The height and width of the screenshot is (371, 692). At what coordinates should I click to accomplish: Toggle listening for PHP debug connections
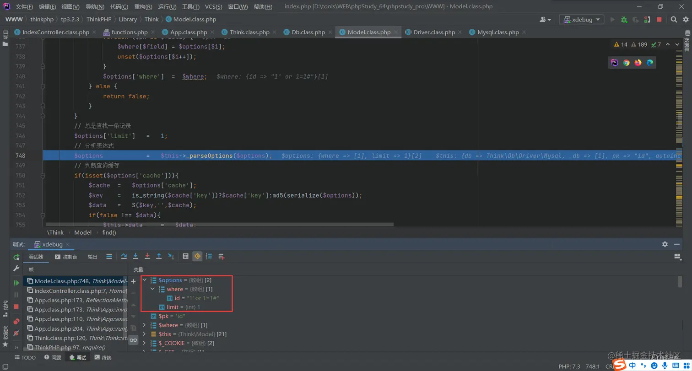pyautogui.click(x=647, y=20)
